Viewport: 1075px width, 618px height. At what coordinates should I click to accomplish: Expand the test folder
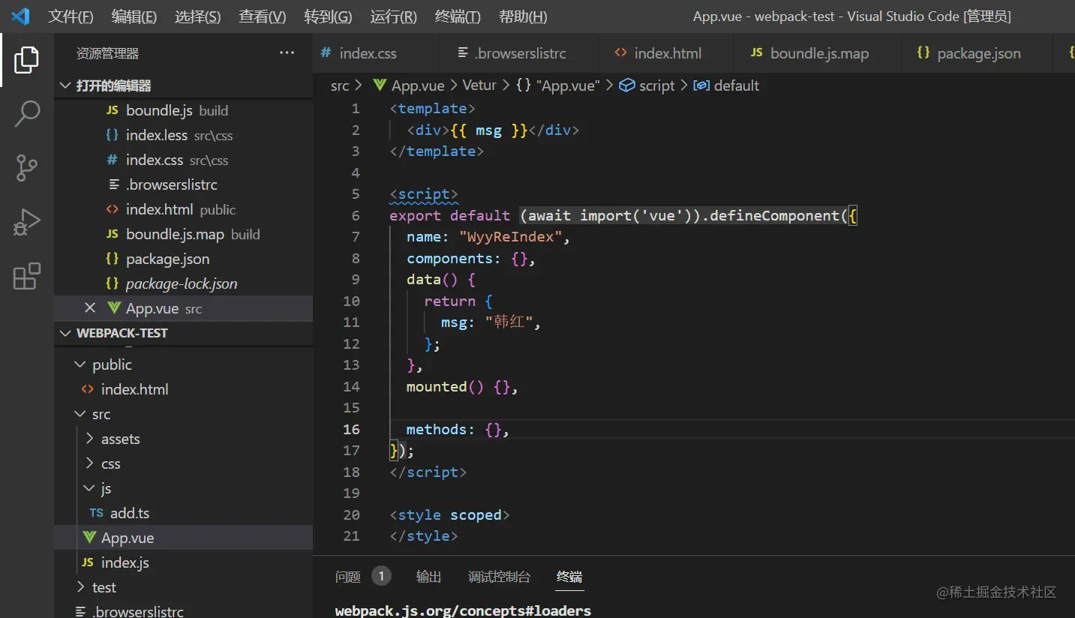(x=80, y=587)
